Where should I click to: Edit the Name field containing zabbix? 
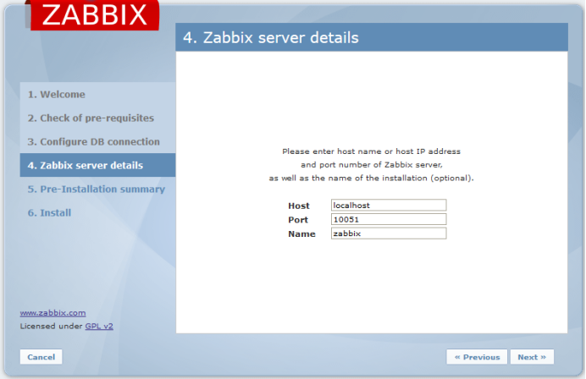[389, 233]
